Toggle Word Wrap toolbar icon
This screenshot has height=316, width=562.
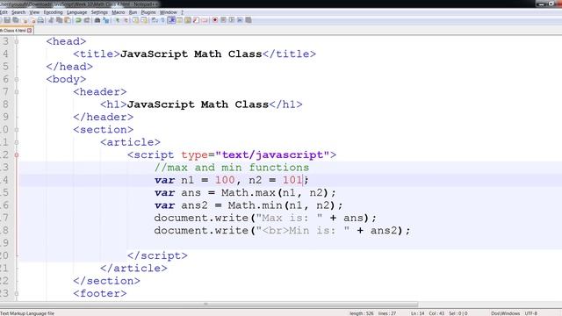pyautogui.click(x=154, y=20)
